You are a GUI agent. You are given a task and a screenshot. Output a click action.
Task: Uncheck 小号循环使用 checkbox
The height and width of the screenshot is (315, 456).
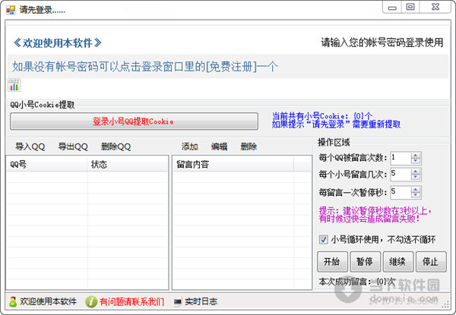[324, 240]
